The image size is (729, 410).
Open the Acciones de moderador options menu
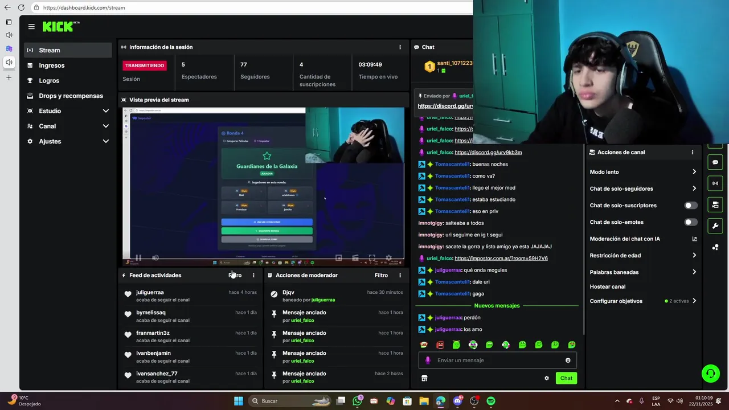(400, 275)
